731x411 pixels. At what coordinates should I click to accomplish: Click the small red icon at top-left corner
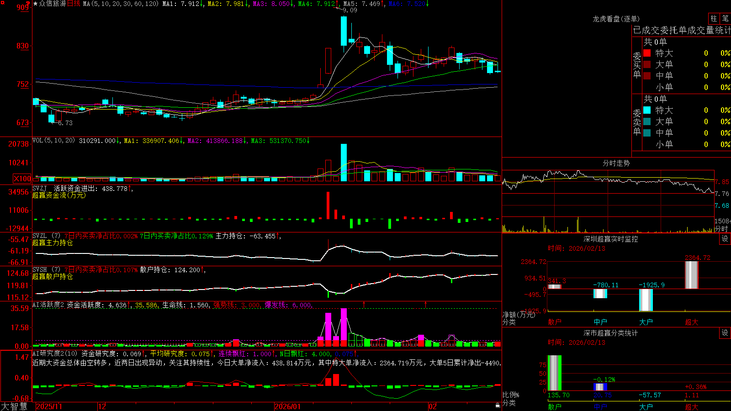(x=2, y=3)
